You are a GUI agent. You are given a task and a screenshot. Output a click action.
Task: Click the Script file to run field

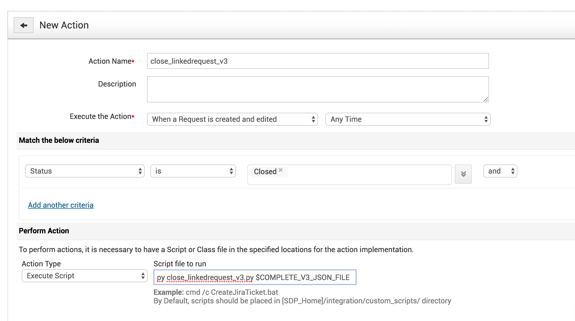pyautogui.click(x=255, y=277)
